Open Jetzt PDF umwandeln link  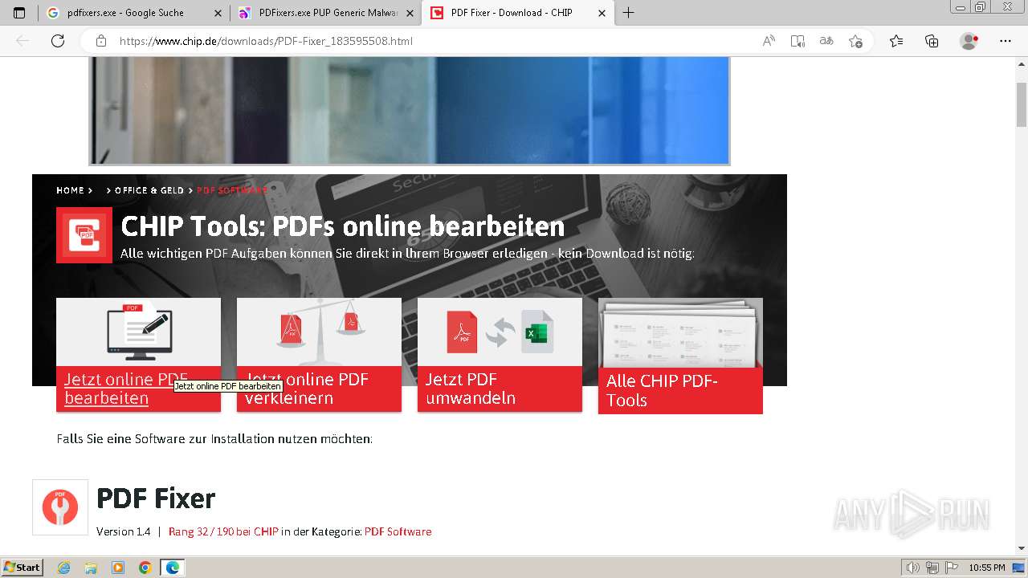click(x=471, y=389)
